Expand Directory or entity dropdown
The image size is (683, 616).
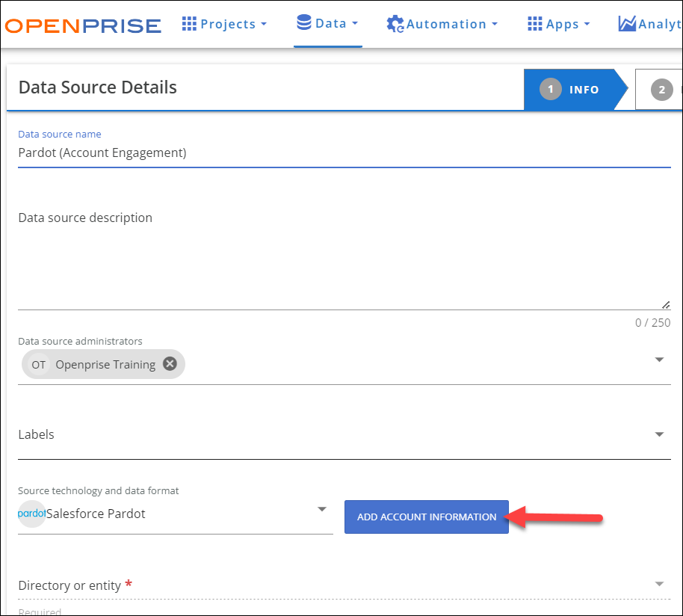(x=660, y=584)
